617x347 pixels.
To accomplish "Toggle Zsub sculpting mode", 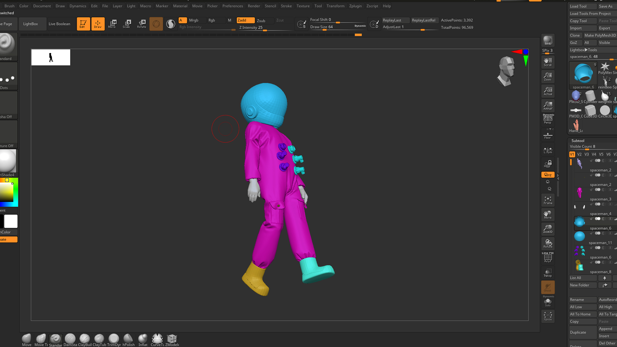I will point(261,21).
